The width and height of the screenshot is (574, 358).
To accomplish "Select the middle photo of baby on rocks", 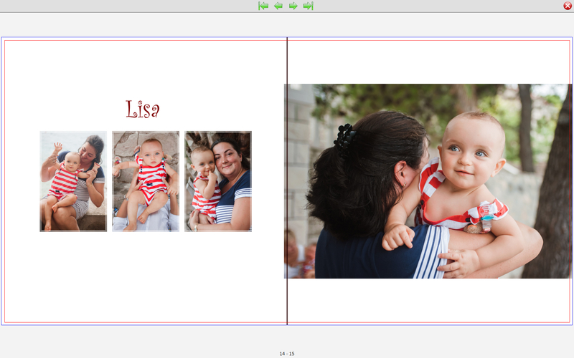I will (146, 181).
